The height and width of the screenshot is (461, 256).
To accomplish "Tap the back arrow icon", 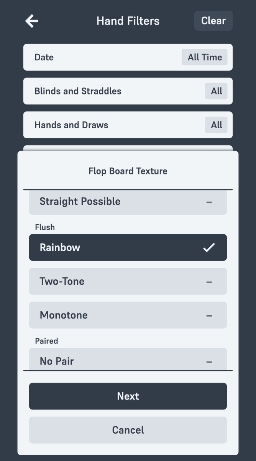I will pyautogui.click(x=31, y=21).
